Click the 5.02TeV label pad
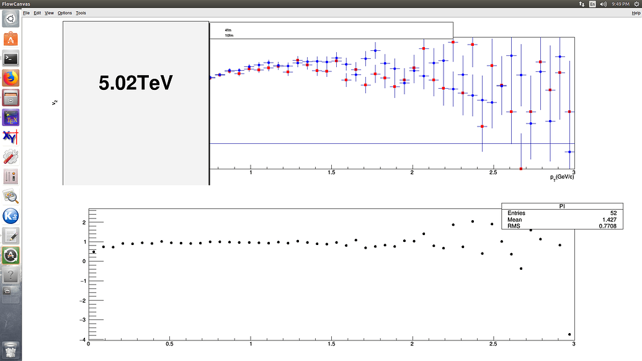Viewport: 642px width, 361px height. coord(134,81)
